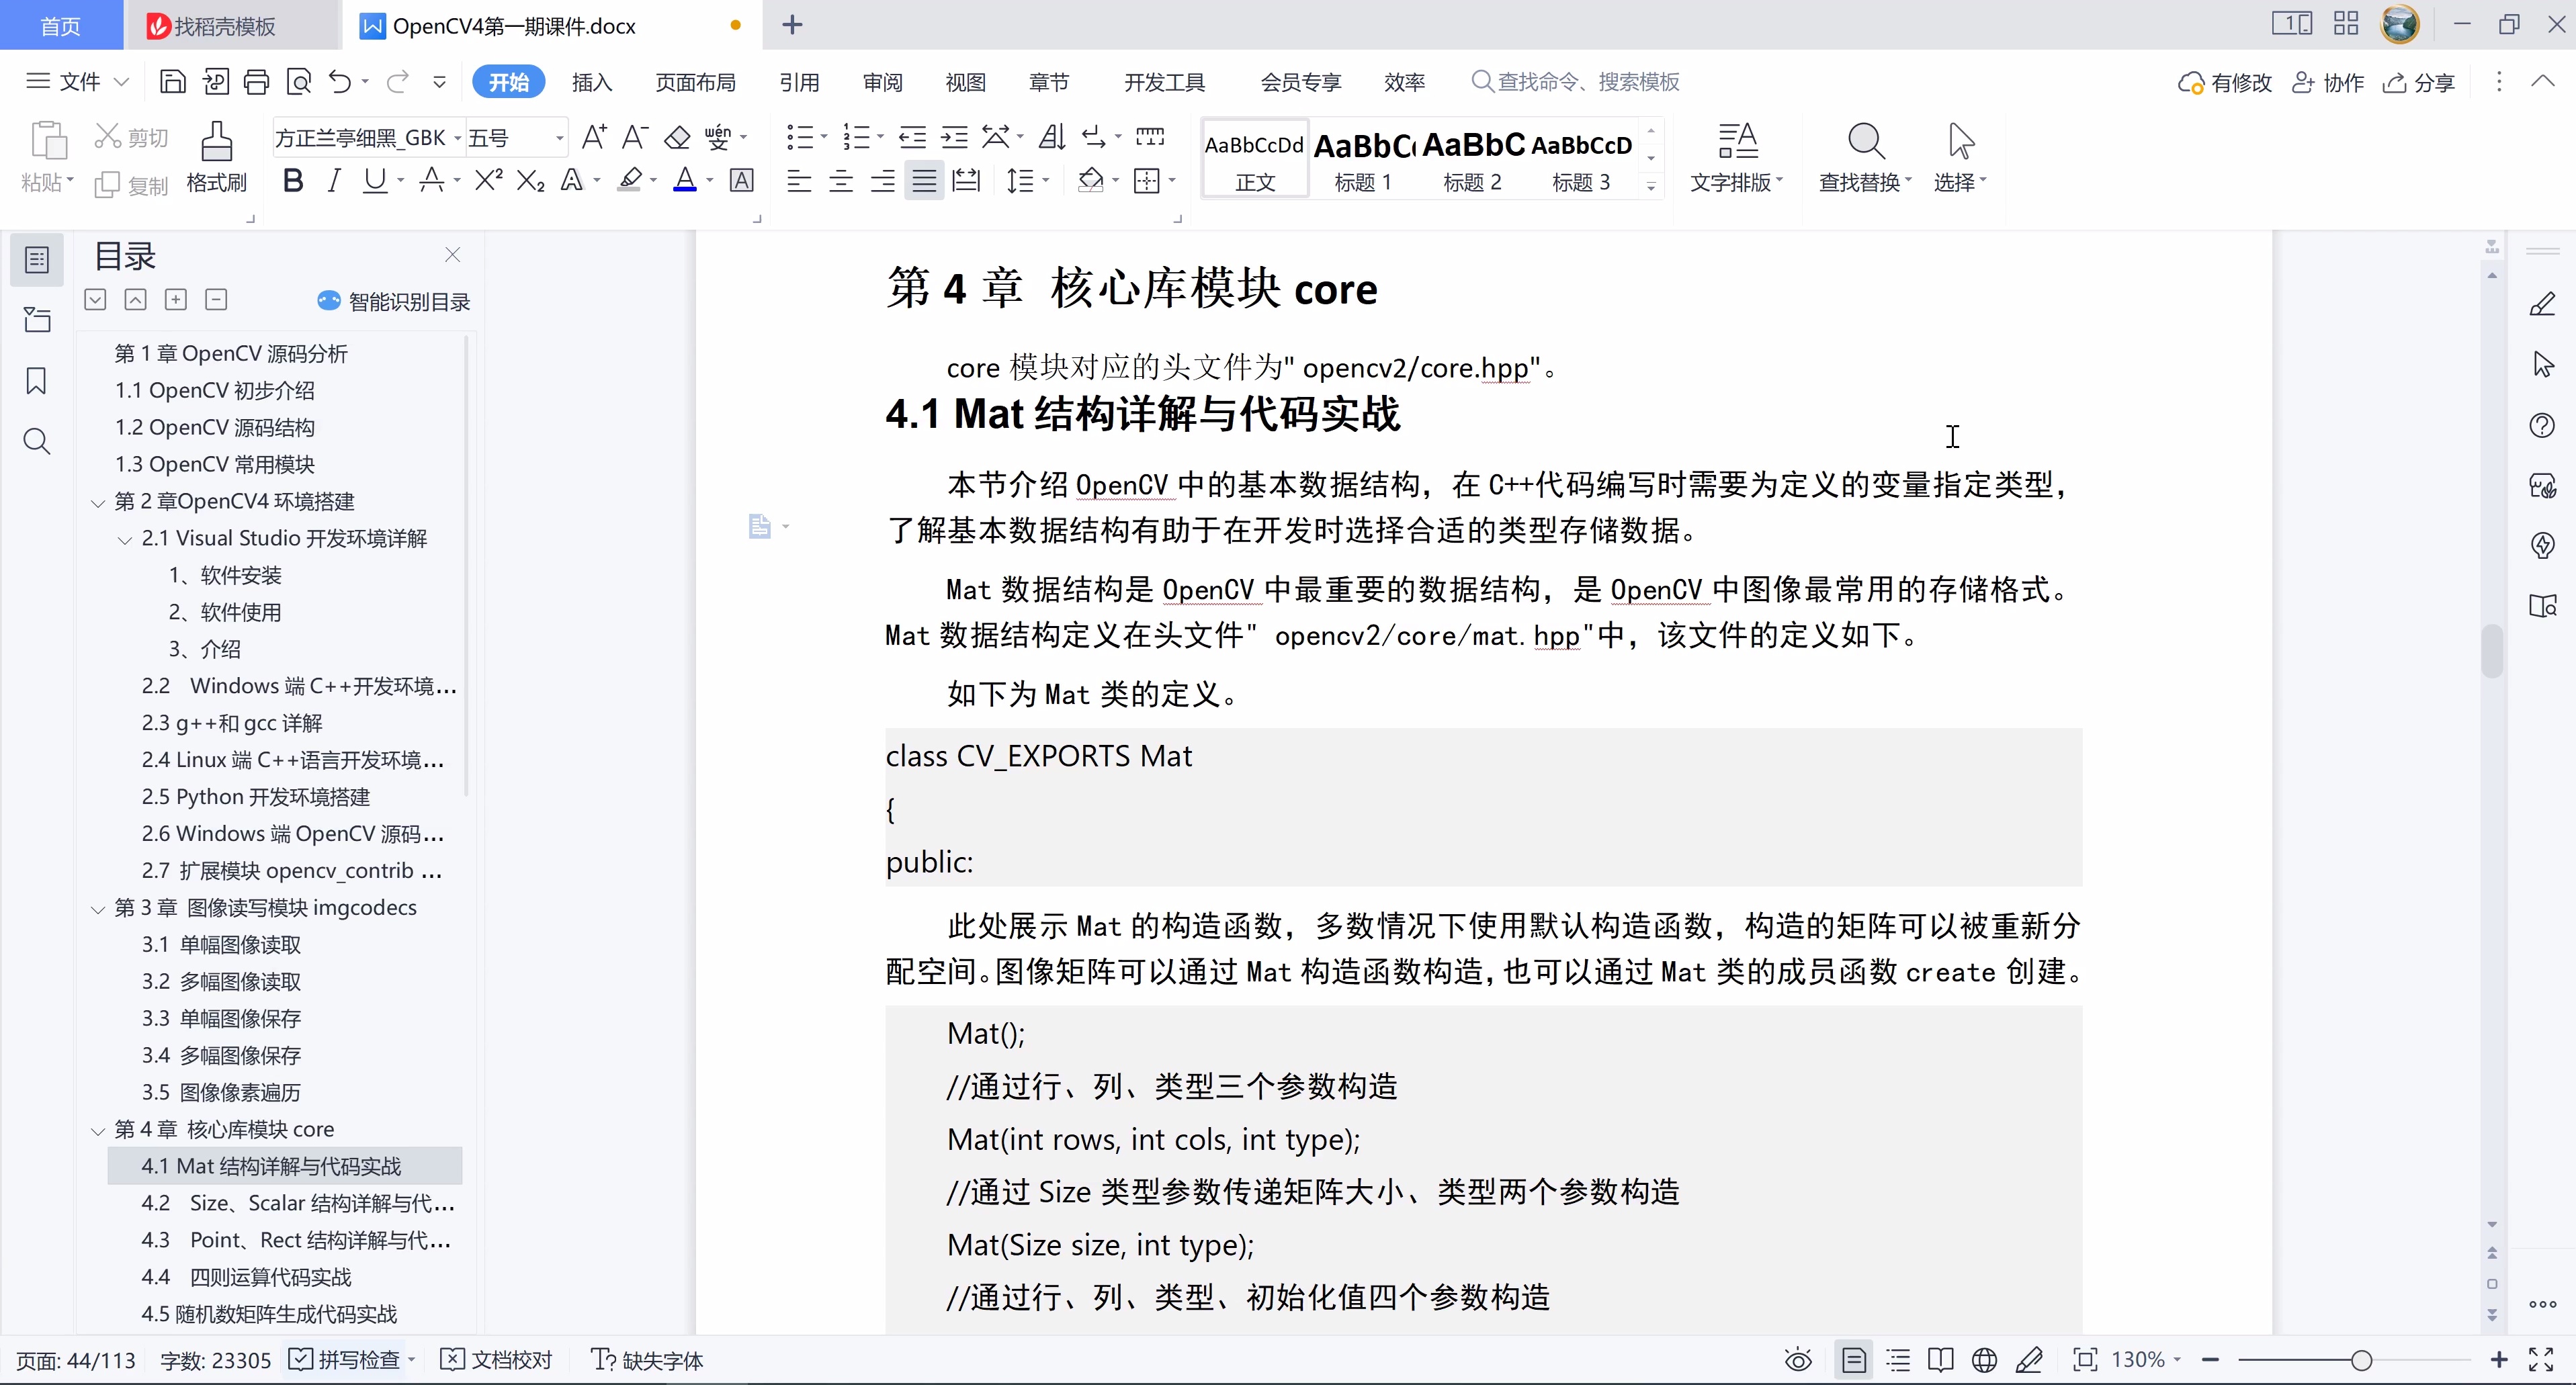Enable eye-protection mode in status bar
2576x1385 pixels.
1797,1359
